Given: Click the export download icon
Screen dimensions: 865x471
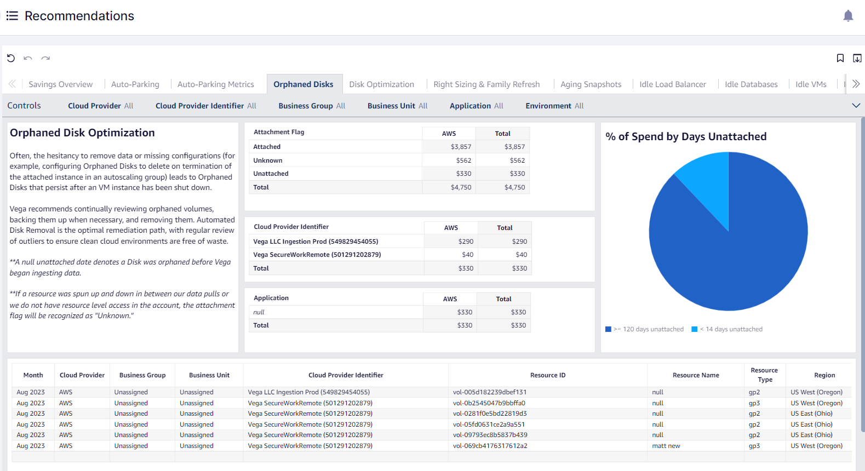Looking at the screenshot, I should point(857,58).
